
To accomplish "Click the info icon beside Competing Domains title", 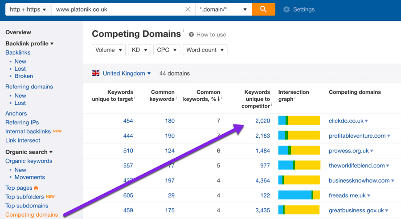I will click(183, 31).
